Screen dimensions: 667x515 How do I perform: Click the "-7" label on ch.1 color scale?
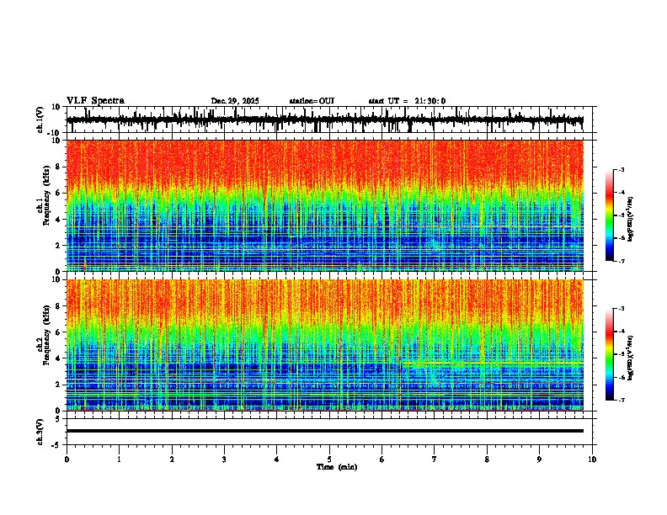pyautogui.click(x=622, y=261)
